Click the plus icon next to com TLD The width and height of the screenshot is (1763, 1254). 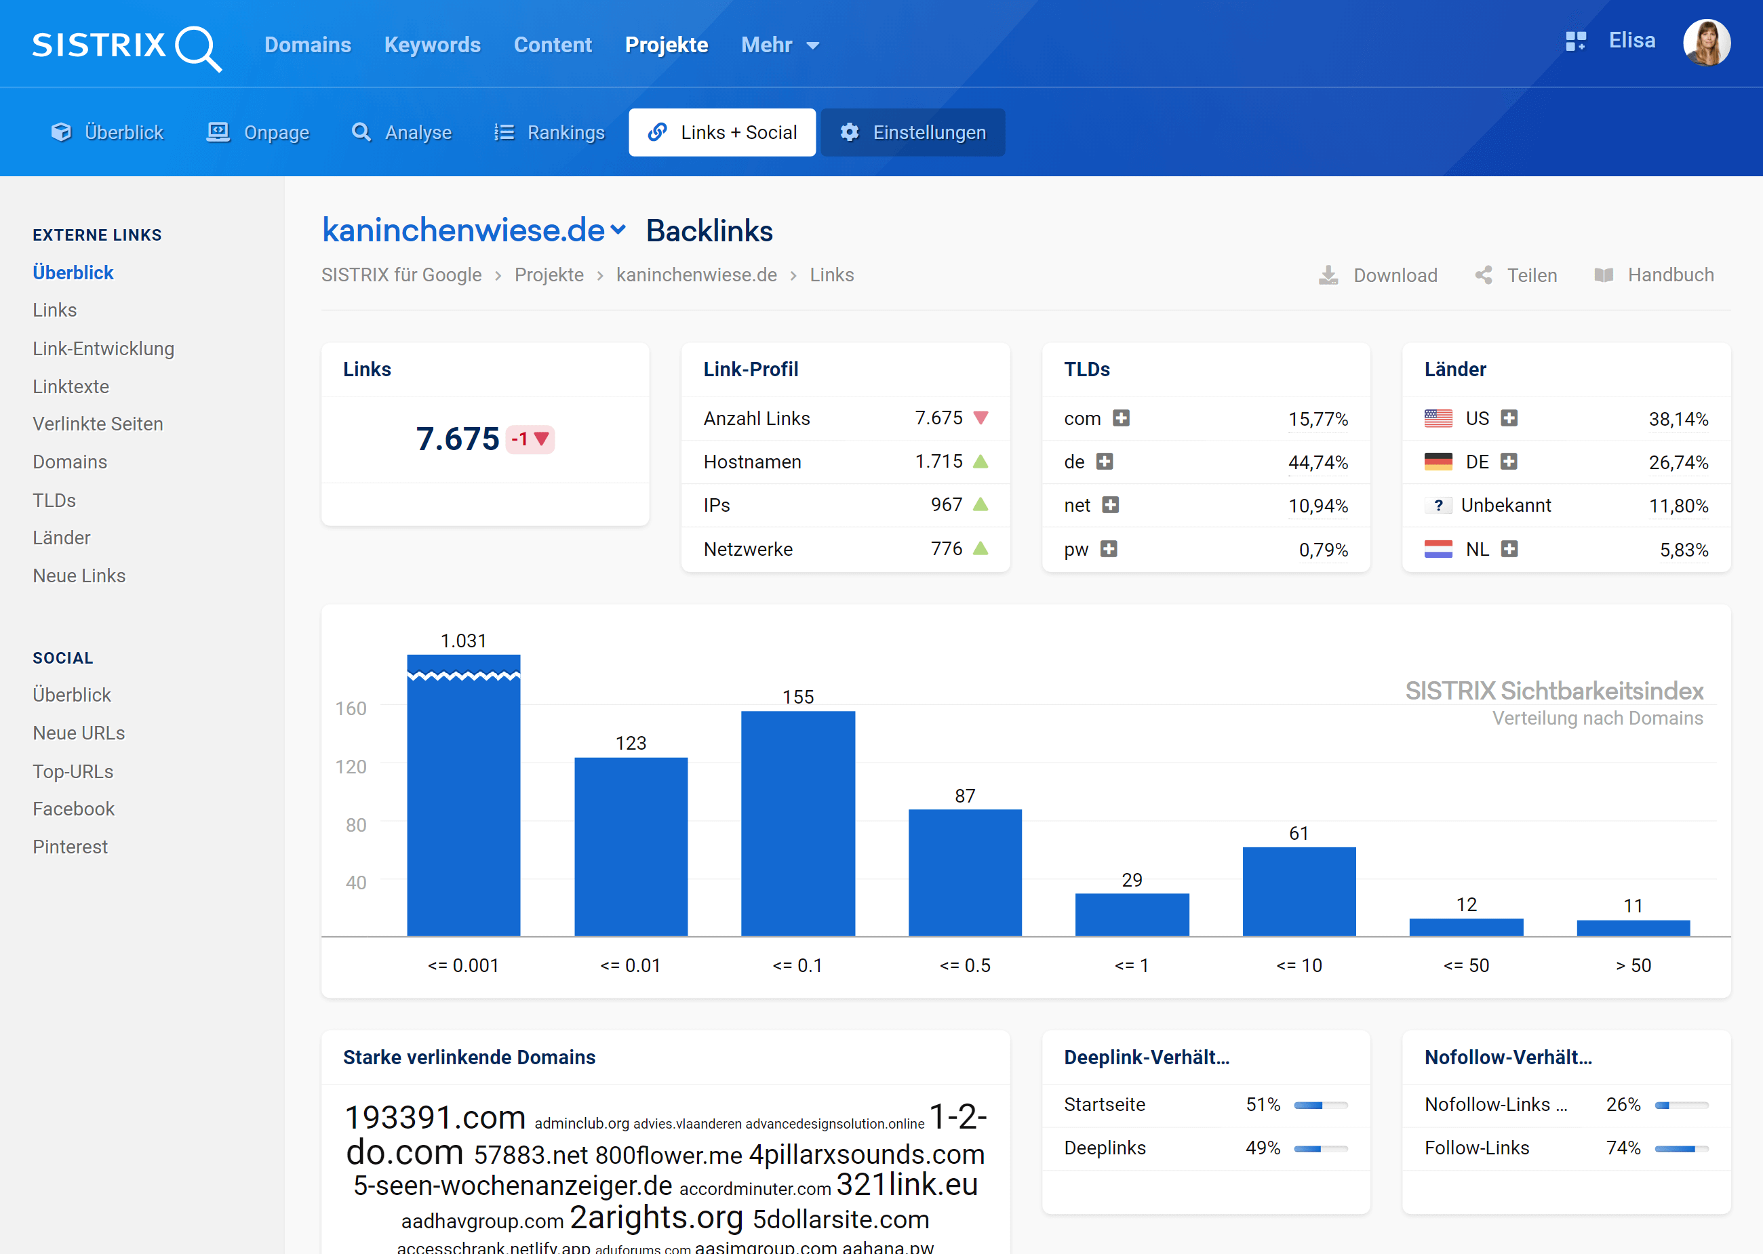pos(1122,418)
